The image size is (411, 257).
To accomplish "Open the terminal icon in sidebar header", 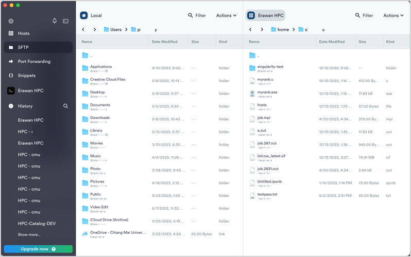I will [x=66, y=21].
